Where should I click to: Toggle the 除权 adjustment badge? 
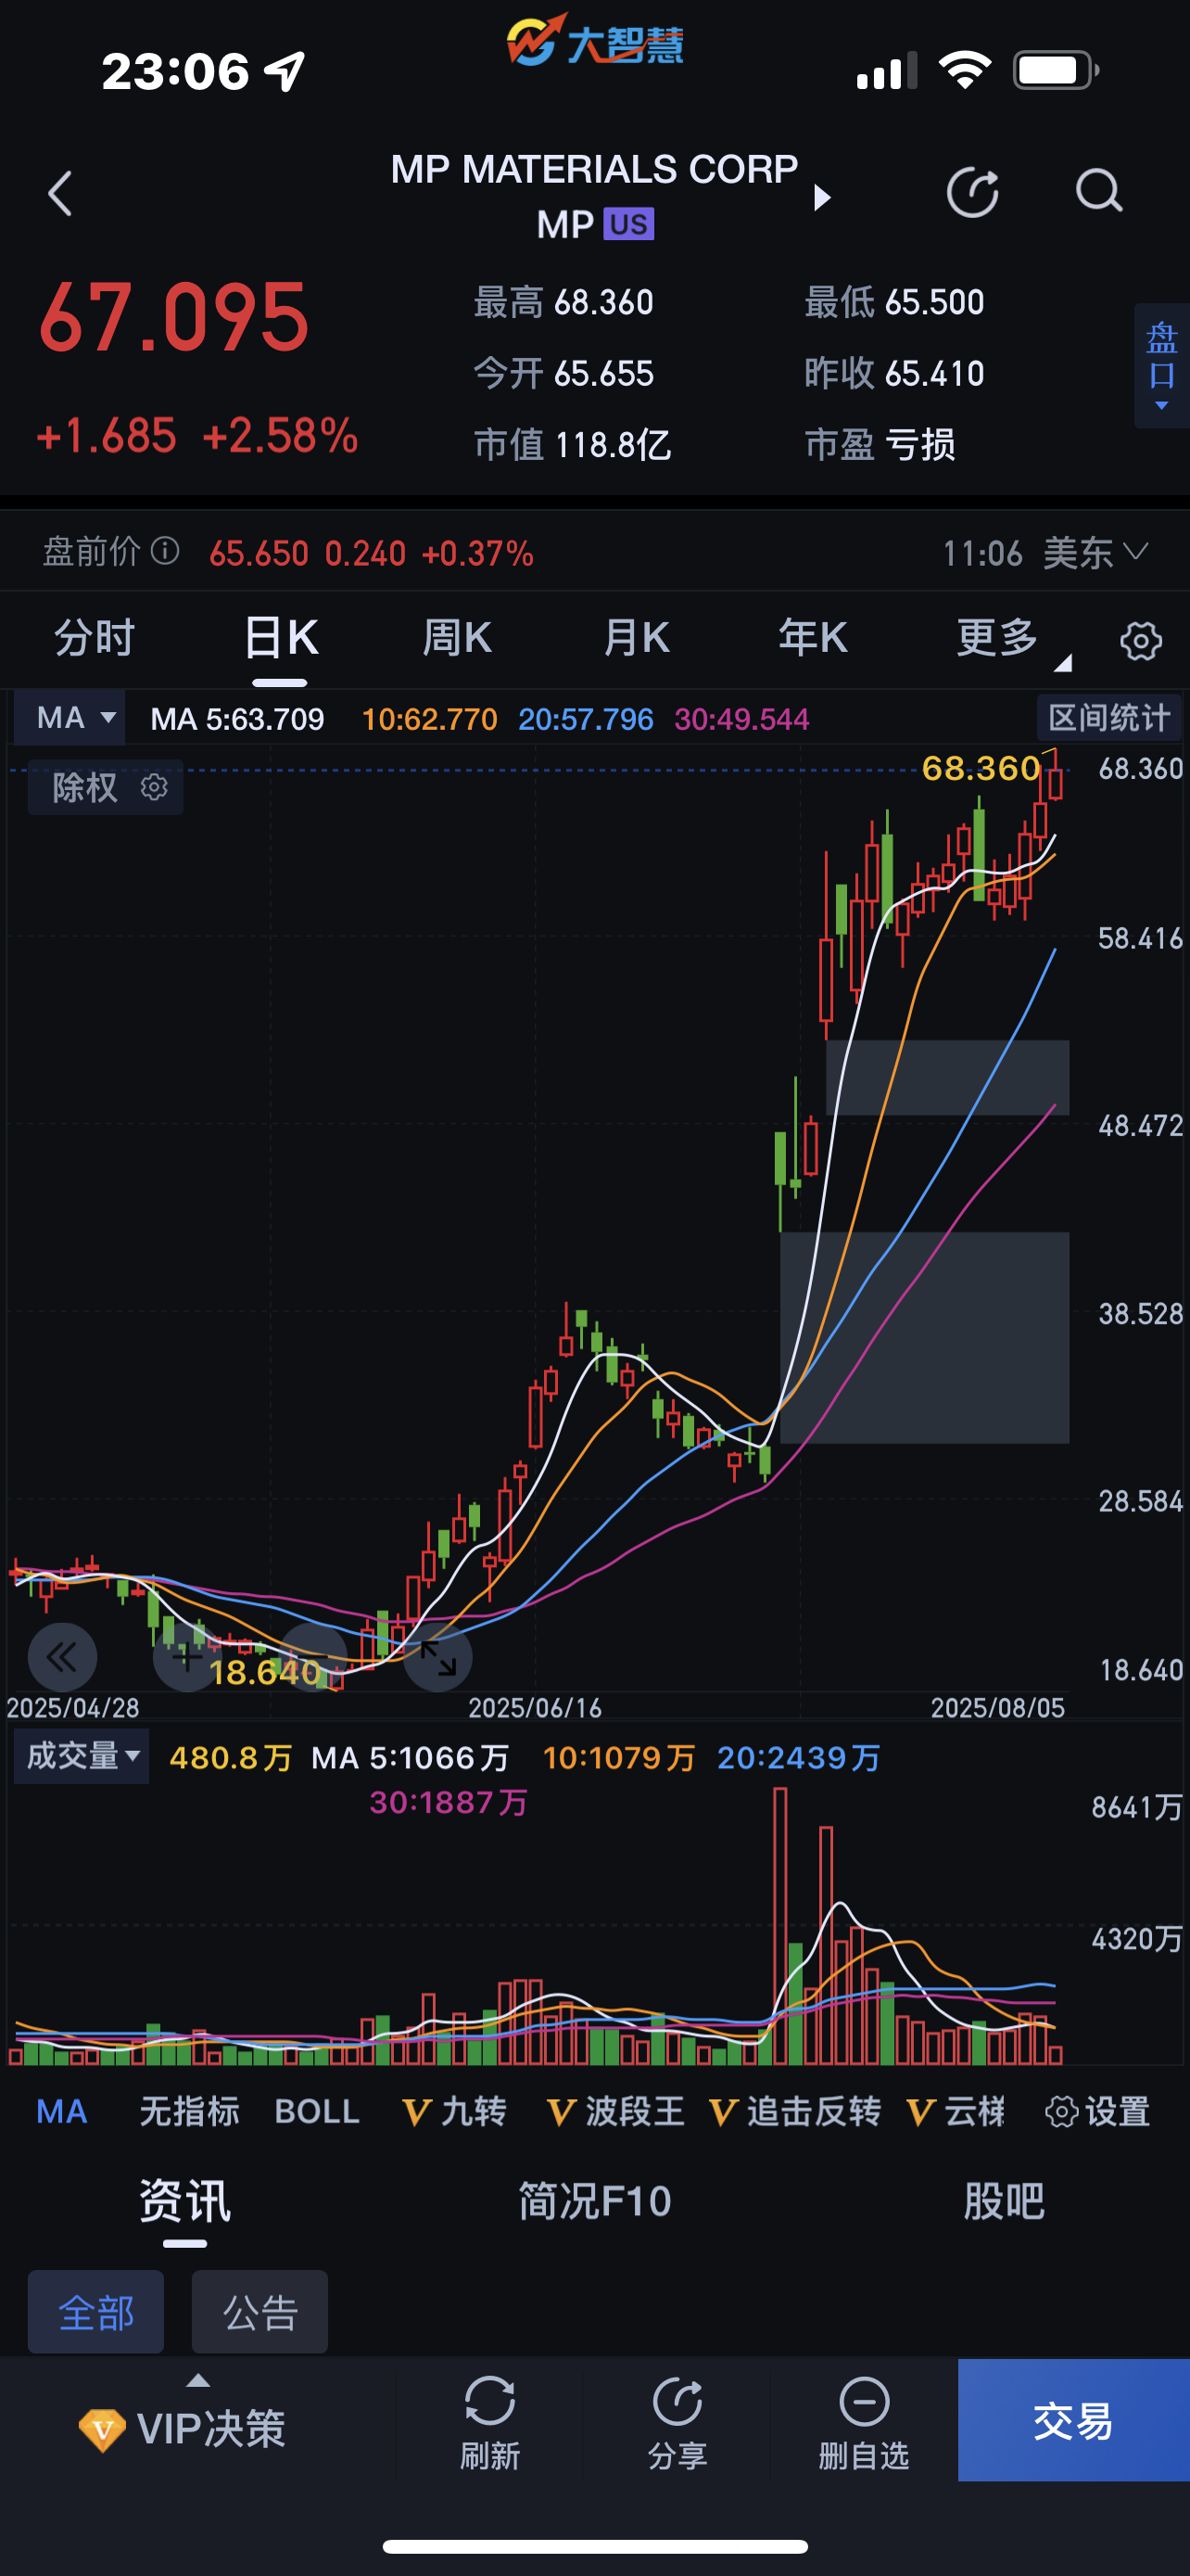click(105, 787)
